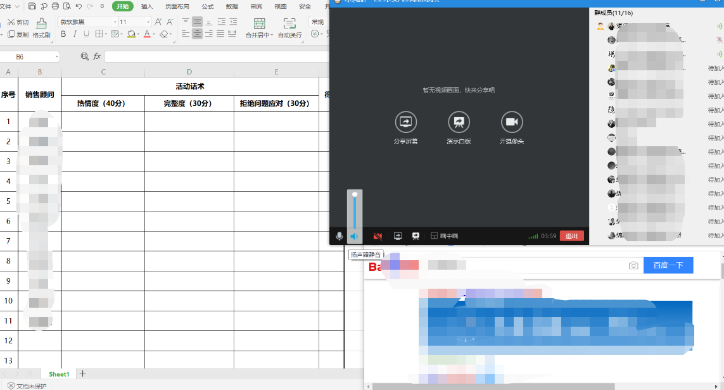Click the Copy (复制) tool
The height and width of the screenshot is (390, 724).
pyautogui.click(x=18, y=35)
